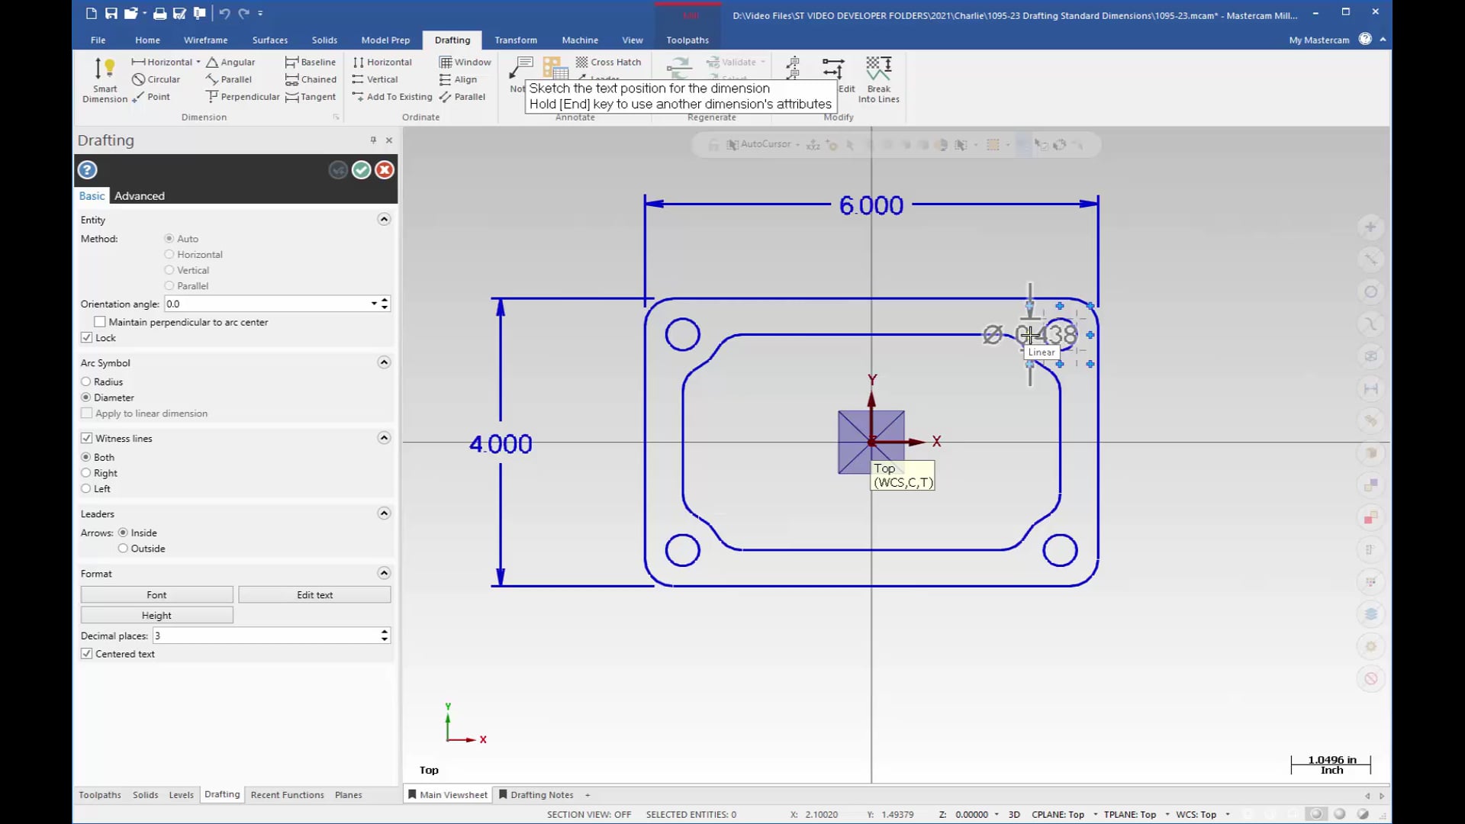Select the Diameter arc symbol radio button
The height and width of the screenshot is (824, 1465).
pyautogui.click(x=85, y=397)
